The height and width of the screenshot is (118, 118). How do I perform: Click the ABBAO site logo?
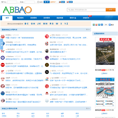[17, 10]
